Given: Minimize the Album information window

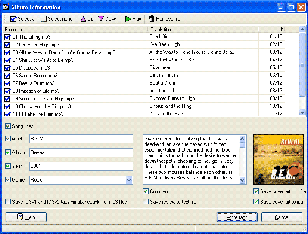Looking at the screenshot, I should point(281,7).
